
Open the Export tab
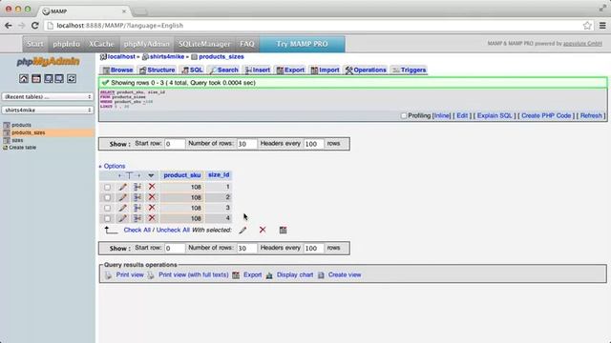(290, 70)
